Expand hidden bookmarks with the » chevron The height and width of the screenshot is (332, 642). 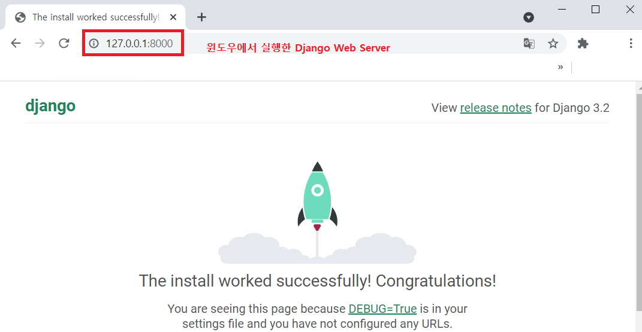(560, 67)
